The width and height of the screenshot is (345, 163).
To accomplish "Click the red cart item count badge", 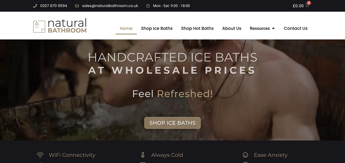I will 309,3.
